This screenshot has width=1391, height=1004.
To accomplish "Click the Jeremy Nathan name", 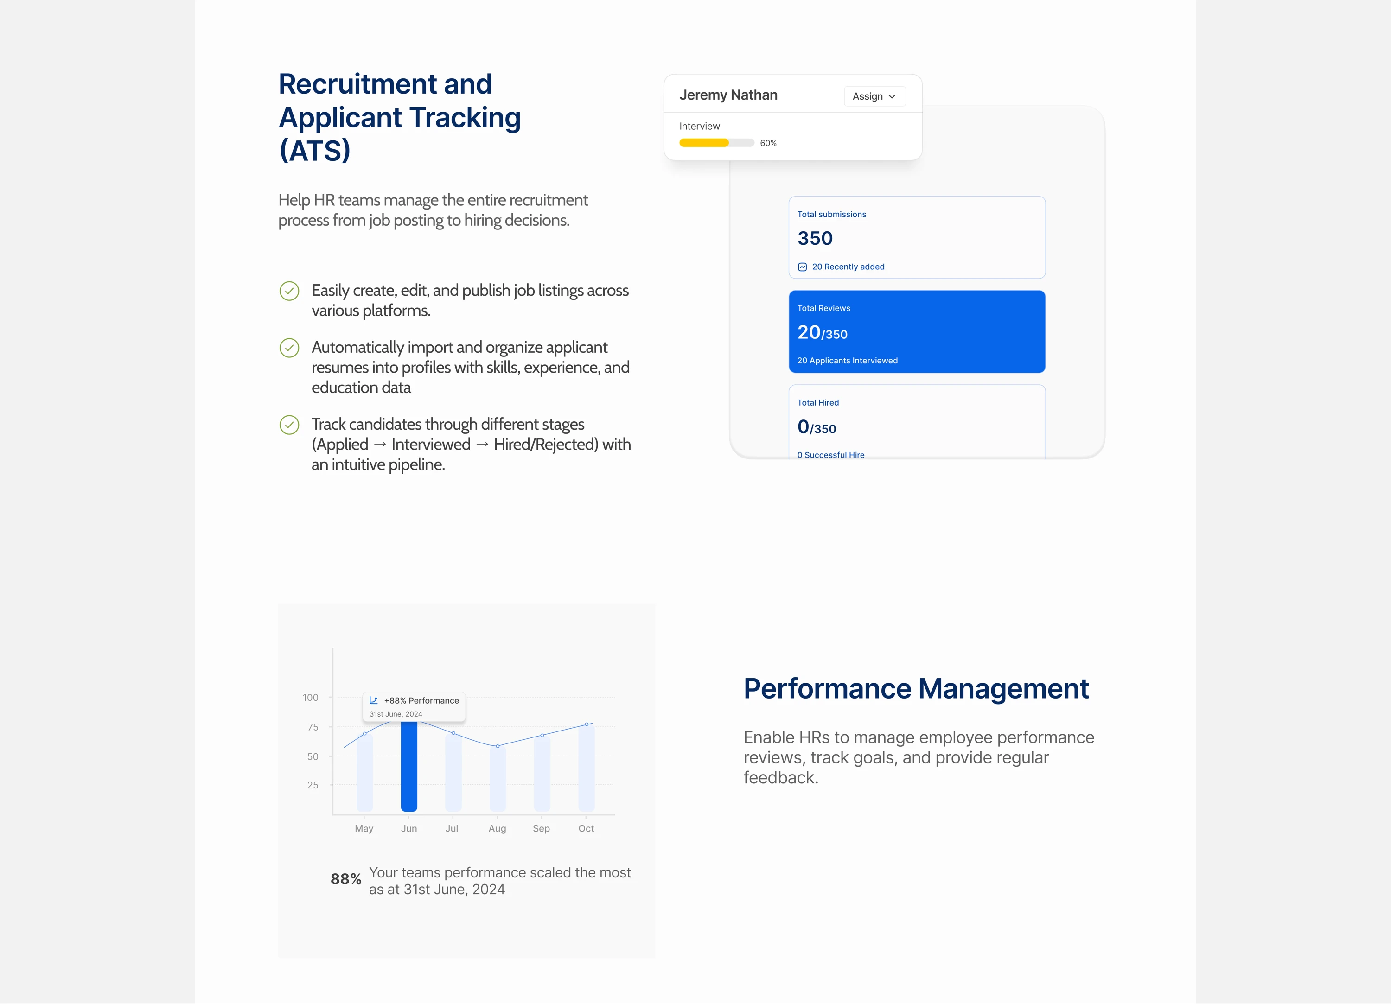I will tap(728, 95).
